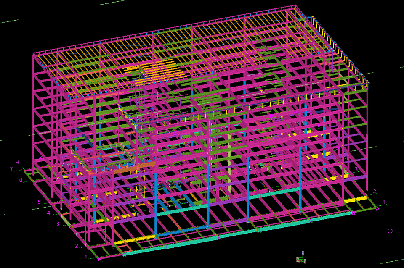Viewport: 404px width, 268px height.
Task: Click grid label E on front beam
Action: coord(218,238)
